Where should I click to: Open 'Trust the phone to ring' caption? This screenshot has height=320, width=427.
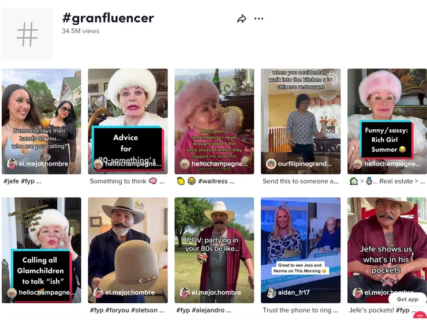click(301, 310)
